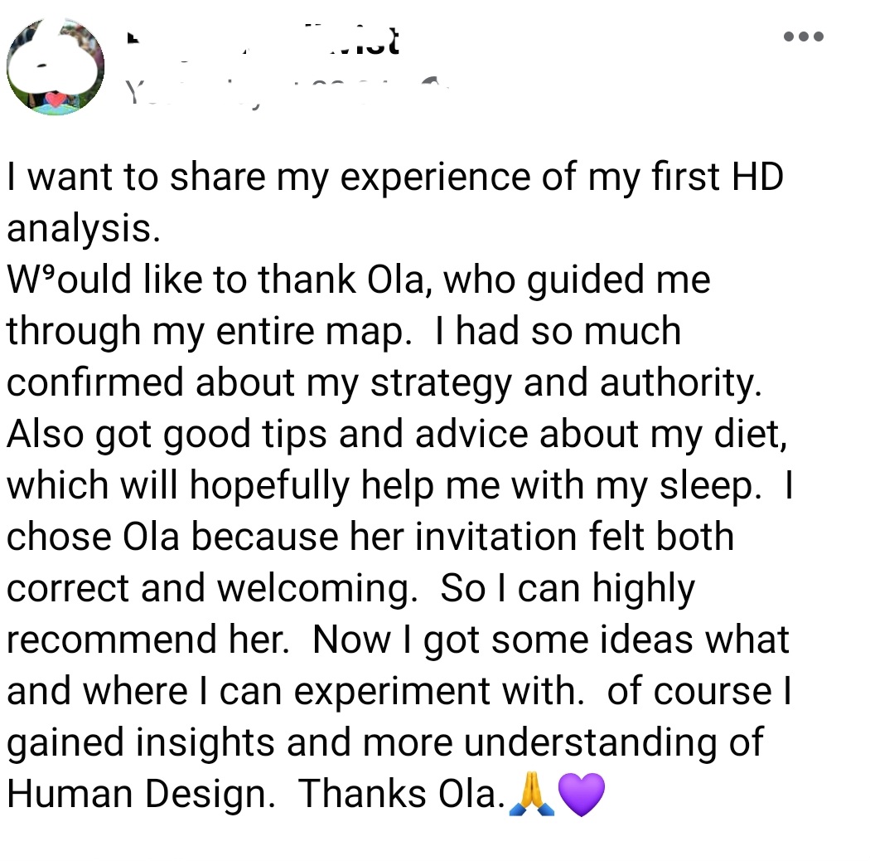
Task: Click the small heart on the avatar
Action: click(x=55, y=100)
